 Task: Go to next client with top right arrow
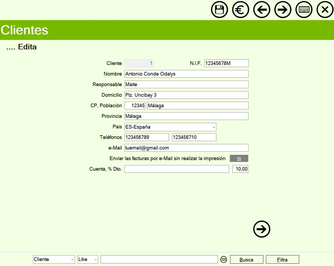point(283,10)
